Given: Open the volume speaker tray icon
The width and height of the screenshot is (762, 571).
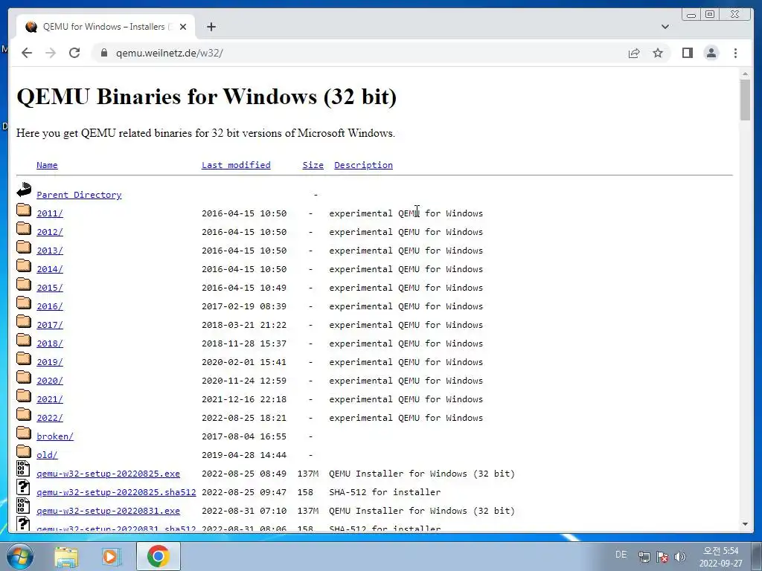Looking at the screenshot, I should point(680,557).
